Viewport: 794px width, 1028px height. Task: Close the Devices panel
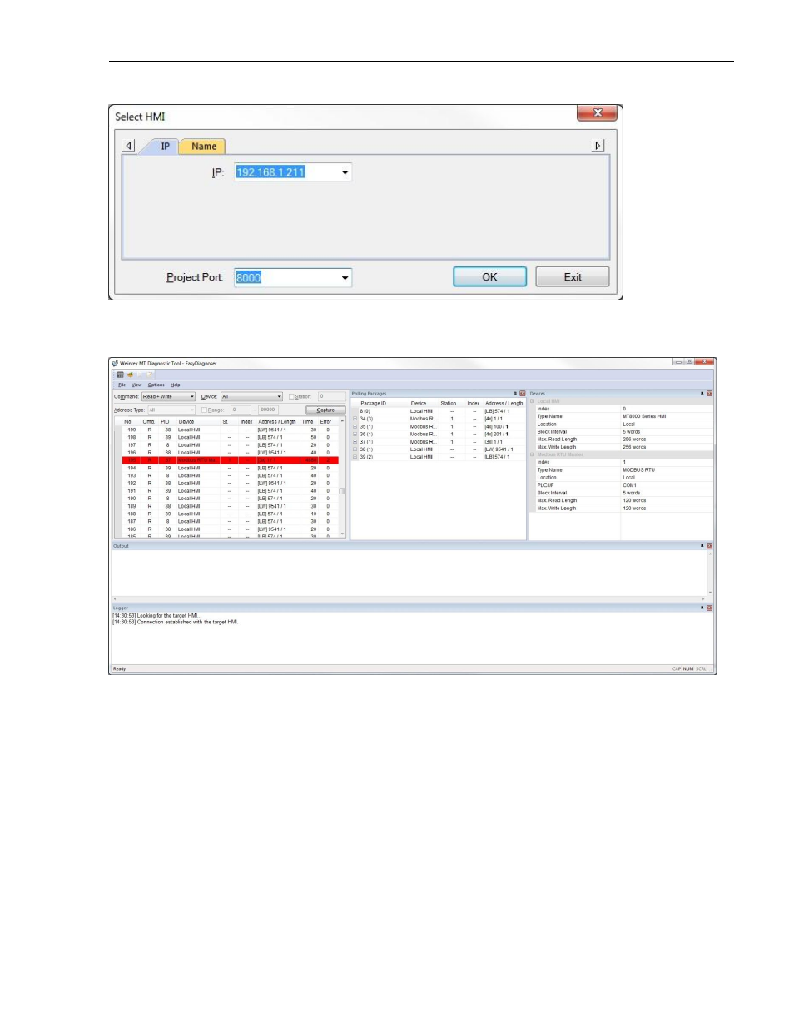pos(710,393)
